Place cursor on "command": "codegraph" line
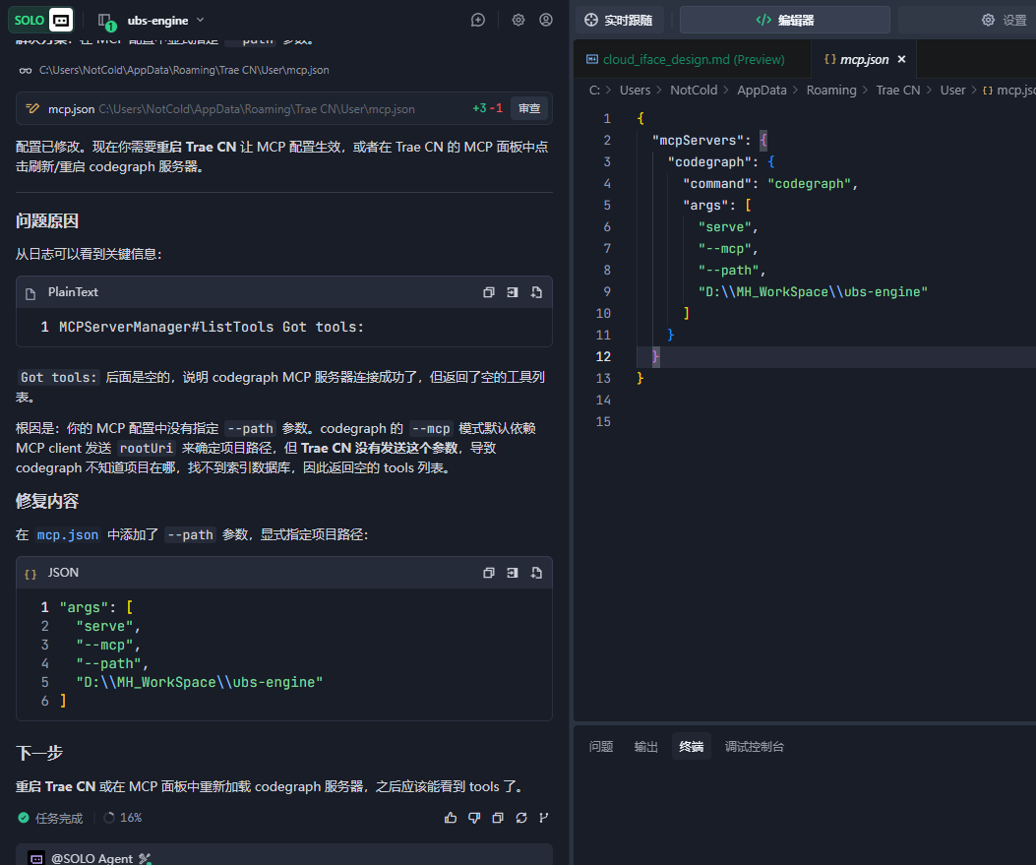 770,184
